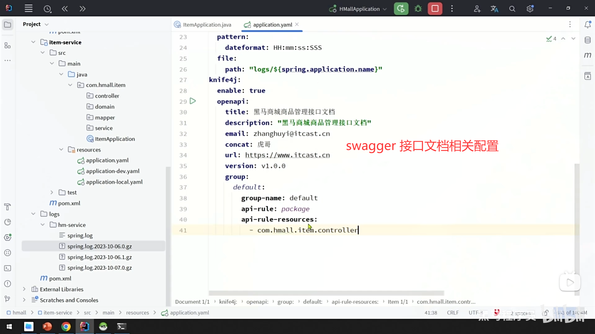Toggle the read-only lock icon

coord(545,313)
